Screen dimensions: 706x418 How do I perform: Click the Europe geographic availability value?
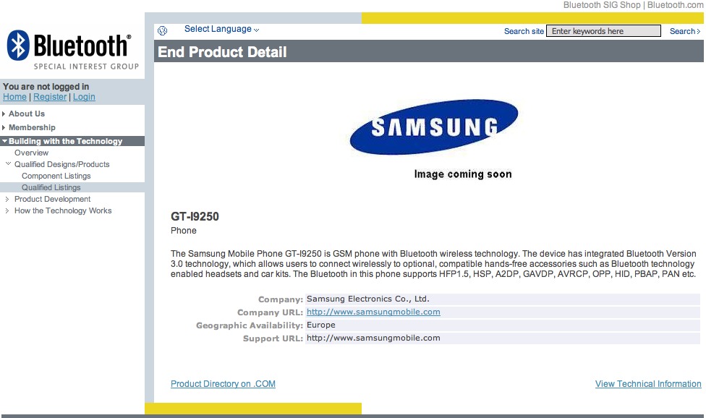[x=320, y=325]
